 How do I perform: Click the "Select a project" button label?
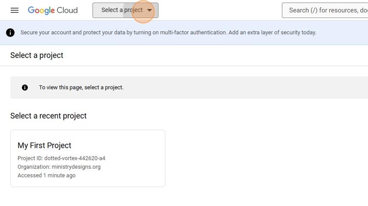coord(122,10)
